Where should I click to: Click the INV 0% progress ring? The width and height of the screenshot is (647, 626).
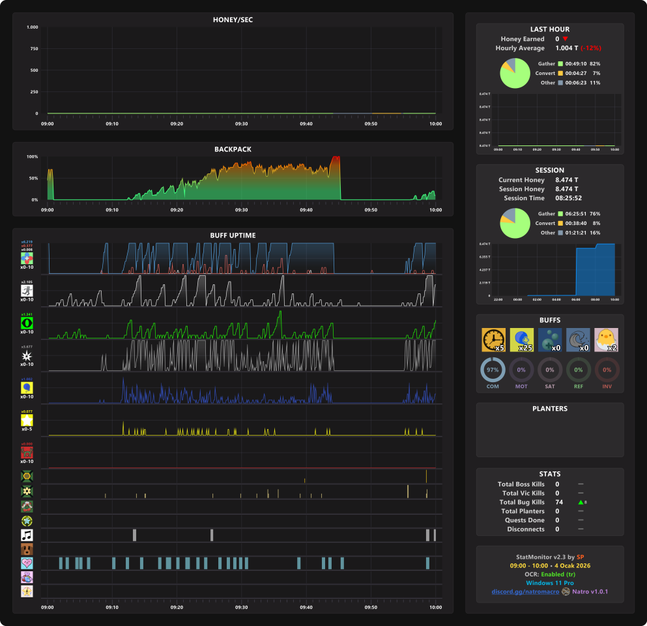(607, 370)
